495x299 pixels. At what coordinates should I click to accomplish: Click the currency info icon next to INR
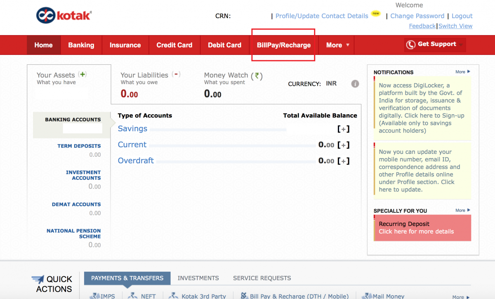point(355,84)
